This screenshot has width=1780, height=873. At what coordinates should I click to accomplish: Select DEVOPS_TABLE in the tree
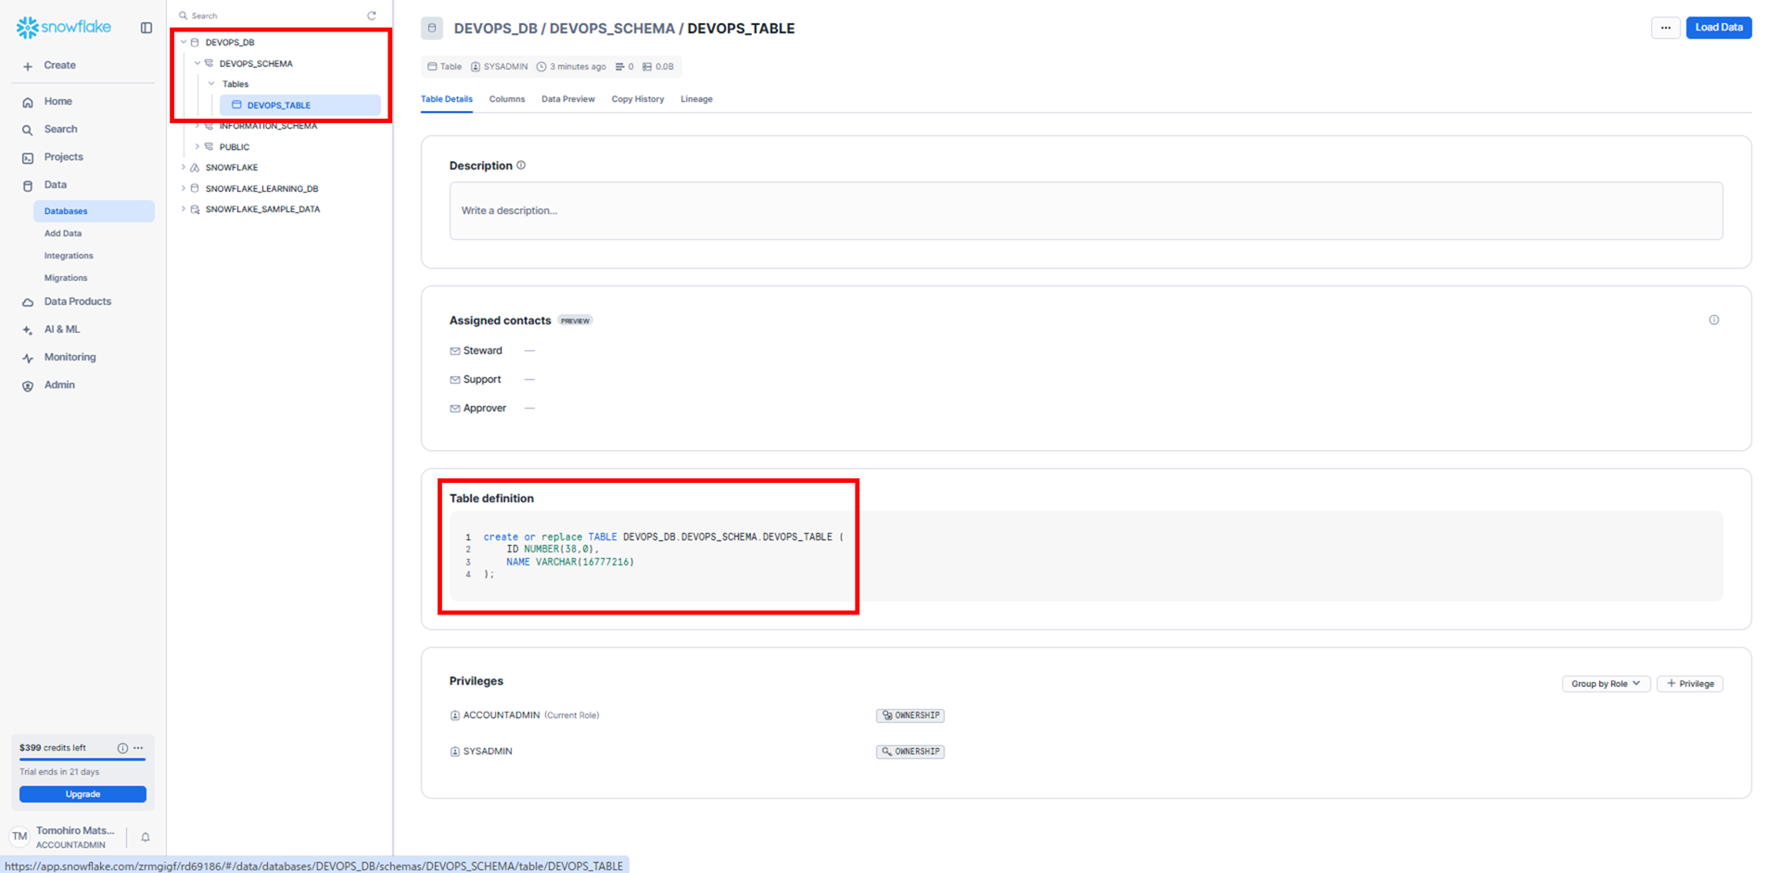pos(300,106)
